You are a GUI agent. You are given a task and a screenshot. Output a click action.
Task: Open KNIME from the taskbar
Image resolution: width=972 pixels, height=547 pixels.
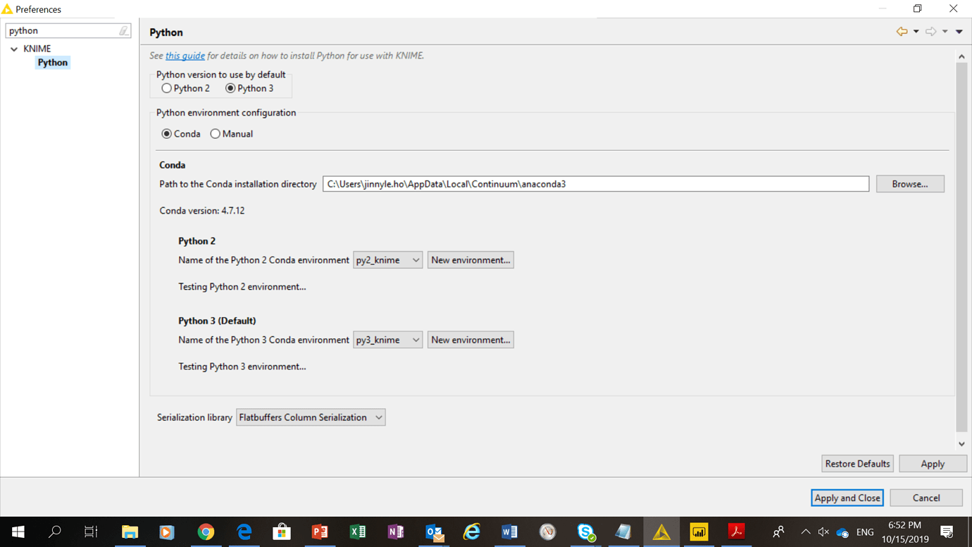pyautogui.click(x=661, y=532)
